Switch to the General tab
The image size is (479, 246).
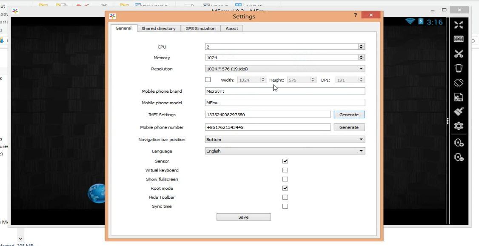click(123, 28)
